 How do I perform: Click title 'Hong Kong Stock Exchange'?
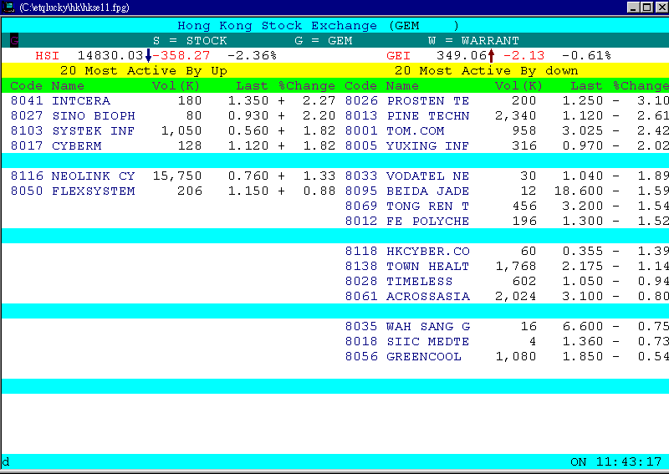coord(278,26)
